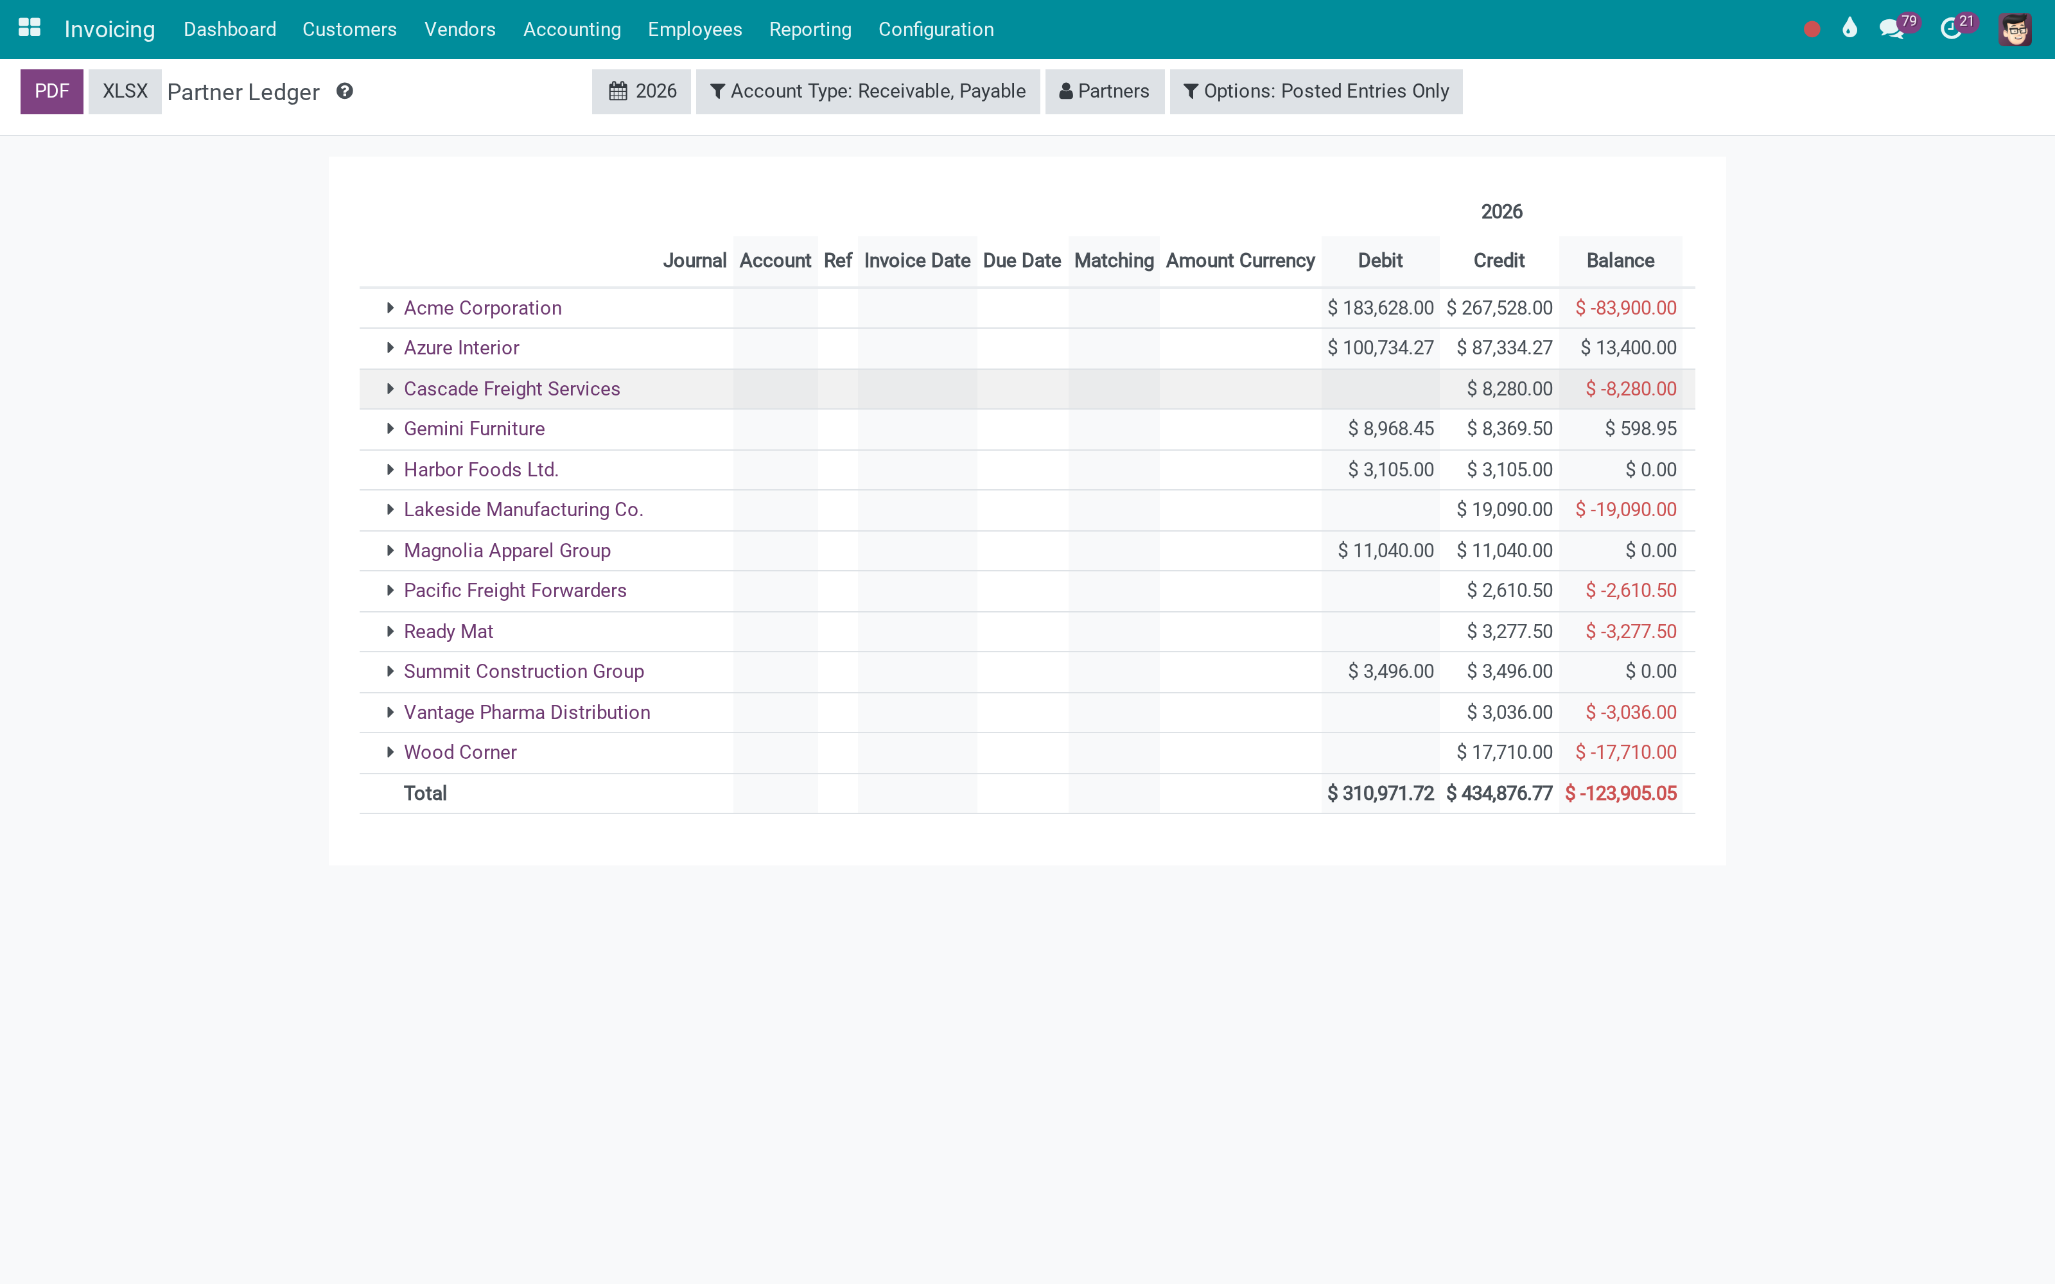The height and width of the screenshot is (1284, 2055).
Task: Click the Credit column header
Action: [x=1499, y=260]
